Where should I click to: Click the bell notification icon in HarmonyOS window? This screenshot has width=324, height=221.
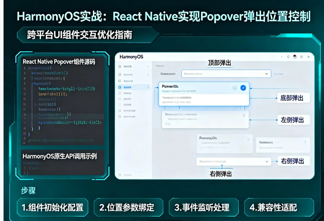tap(288, 57)
